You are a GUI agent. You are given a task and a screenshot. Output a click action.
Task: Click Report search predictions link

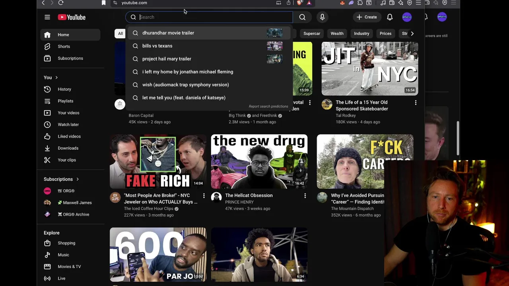tap(268, 106)
